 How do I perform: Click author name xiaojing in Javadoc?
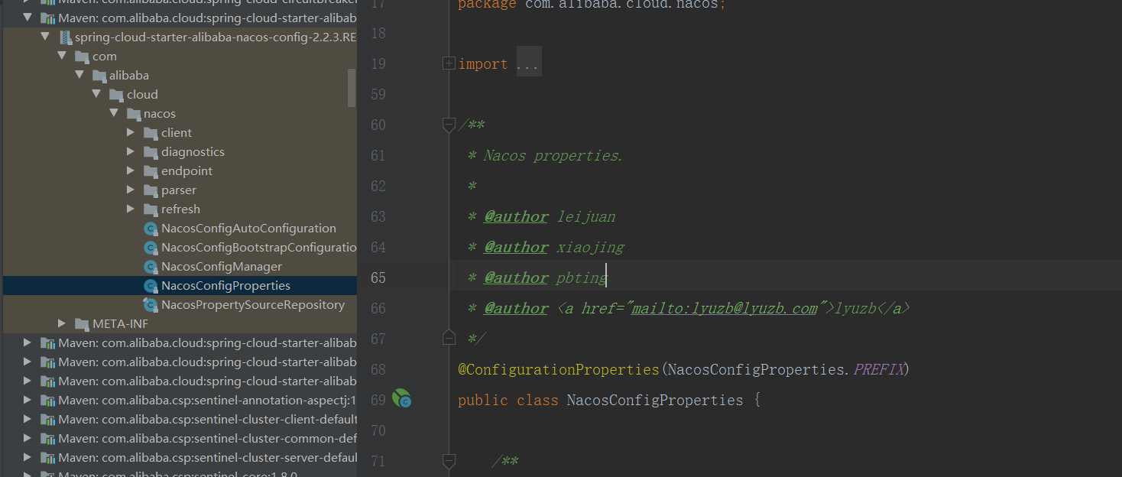(x=591, y=248)
